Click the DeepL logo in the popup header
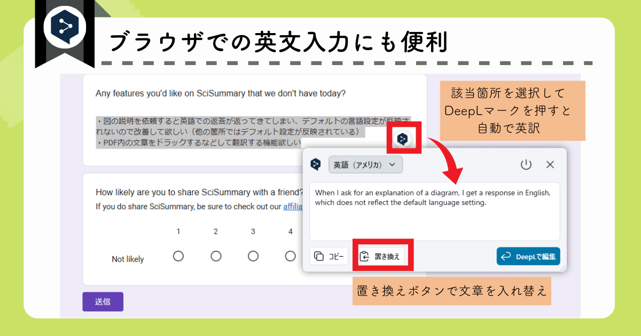 tap(316, 164)
